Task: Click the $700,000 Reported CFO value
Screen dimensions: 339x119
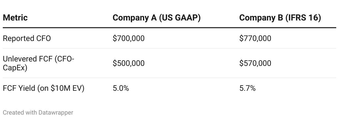Action: (129, 38)
